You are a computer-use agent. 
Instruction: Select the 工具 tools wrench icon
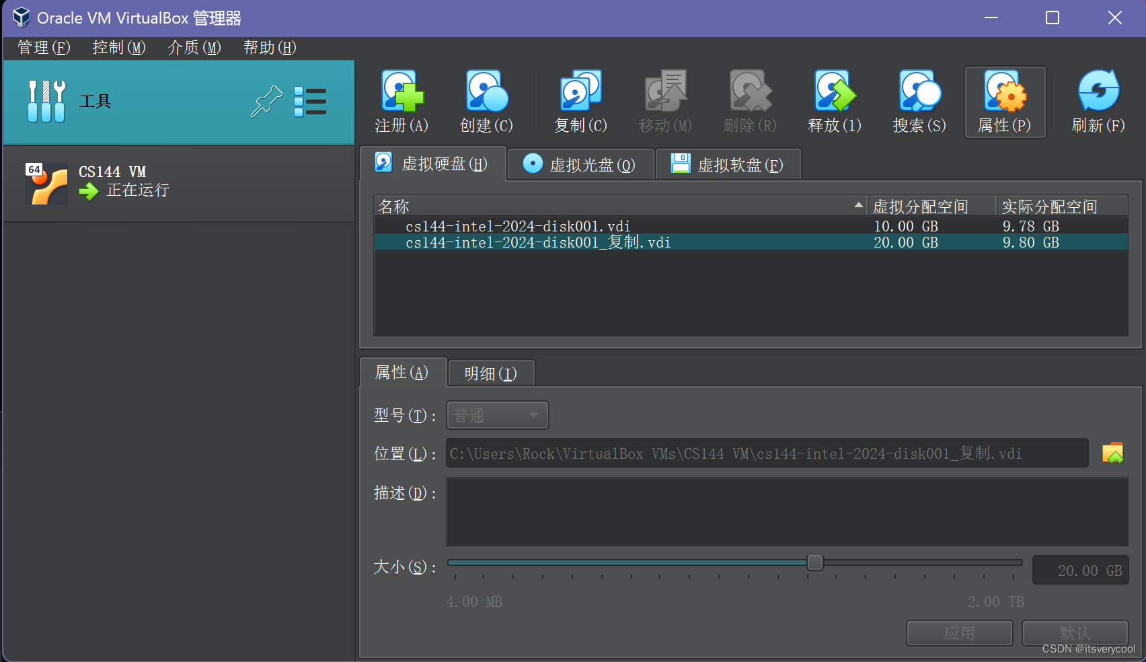coord(46,102)
